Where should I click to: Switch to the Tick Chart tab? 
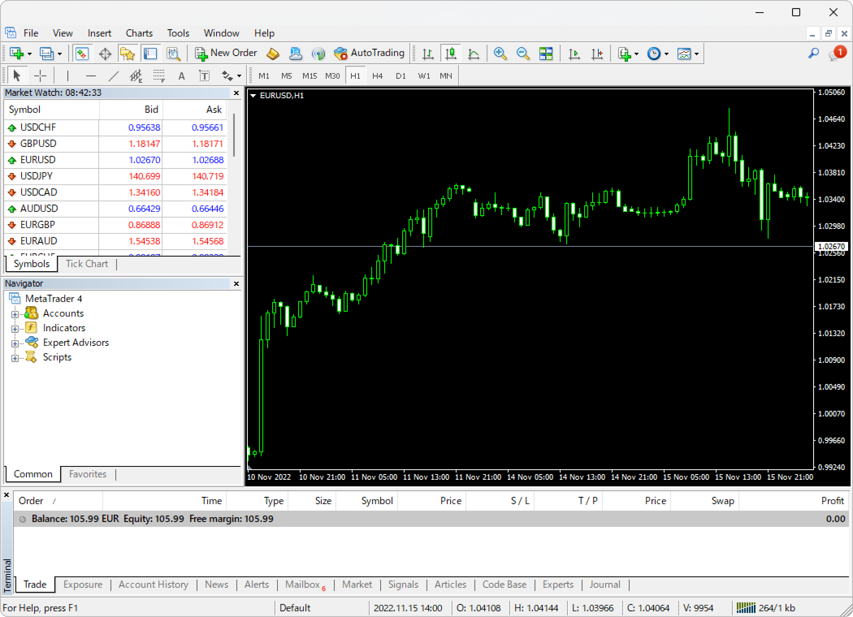87,264
